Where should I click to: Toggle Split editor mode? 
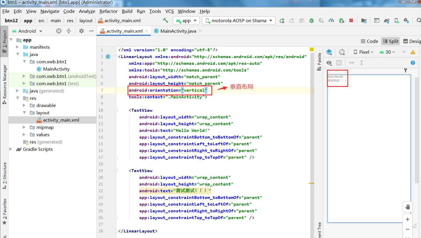390,41
